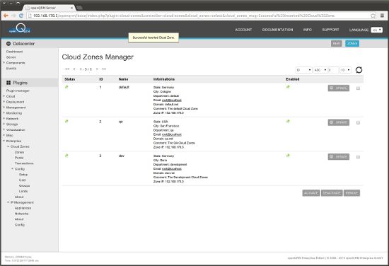Select checkbox for zone qa
Viewport: 389px width, 266px height.
point(358,122)
